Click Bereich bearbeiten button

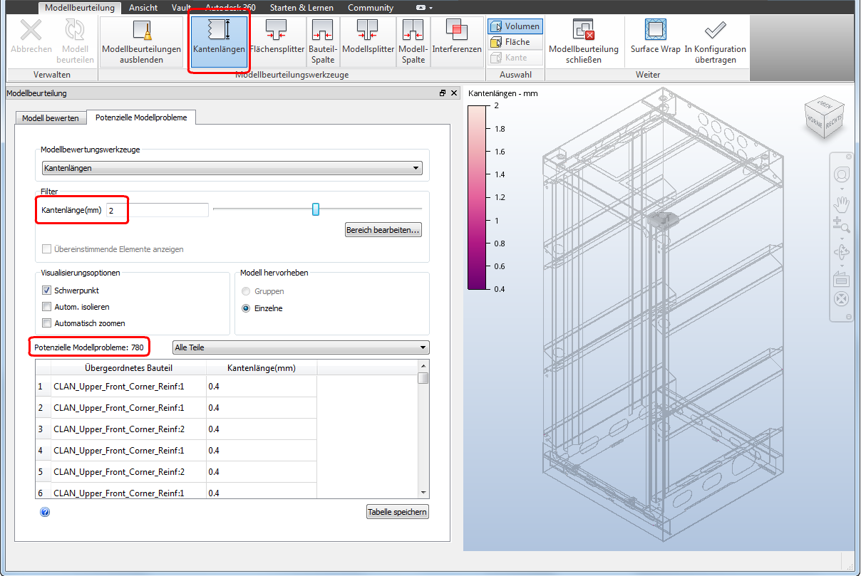383,230
